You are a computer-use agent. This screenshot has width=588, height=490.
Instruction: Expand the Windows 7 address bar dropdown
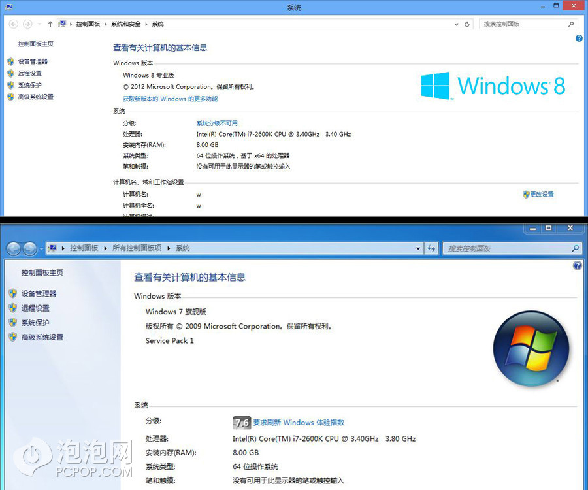point(419,248)
